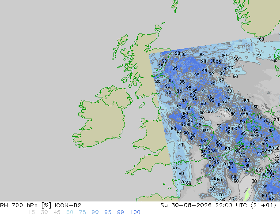Select the 99 legend value
280x216 pixels.
click(x=121, y=212)
